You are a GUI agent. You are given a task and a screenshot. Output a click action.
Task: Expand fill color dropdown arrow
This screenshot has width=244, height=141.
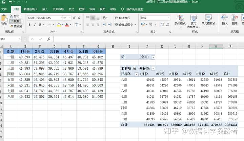point(63,25)
